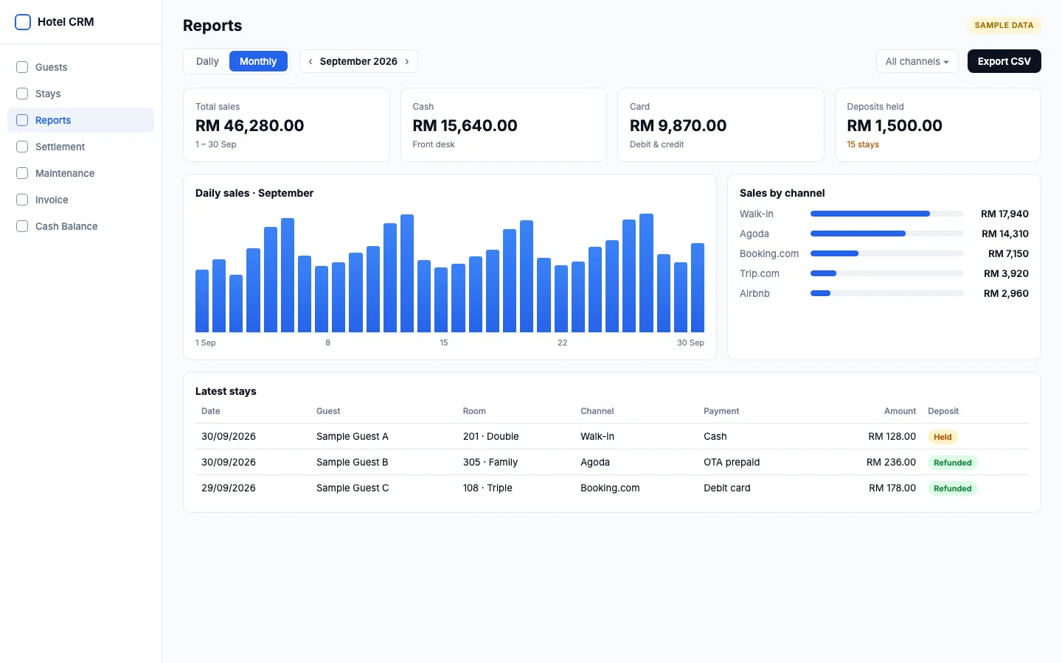Viewport: 1062px width, 663px height.
Task: Click the 201 · Double room cell
Action: pyautogui.click(x=491, y=436)
